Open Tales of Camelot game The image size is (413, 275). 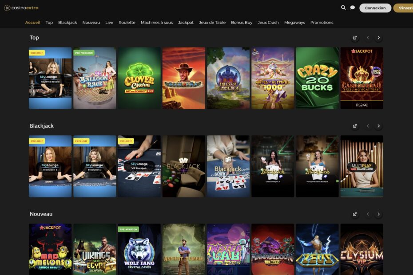(x=228, y=78)
